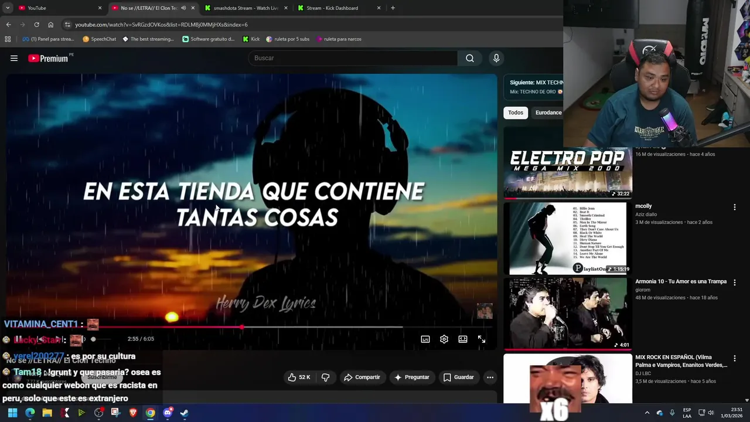
Task: Click the MIX ROCK EN ESPAÑOL title
Action: point(681,361)
